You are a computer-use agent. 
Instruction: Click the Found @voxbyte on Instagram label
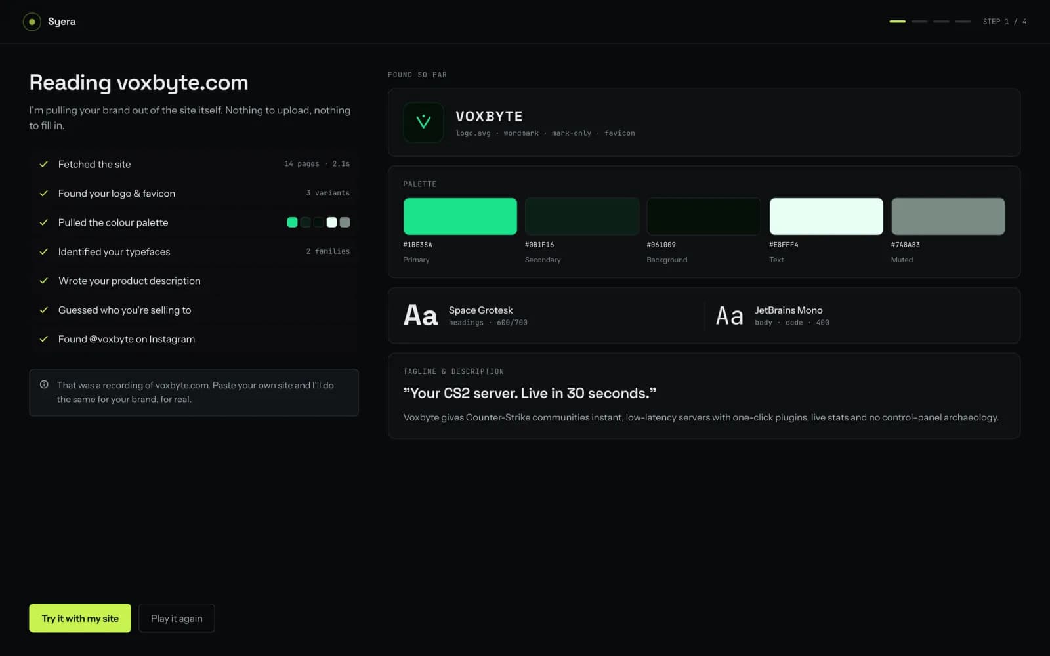(127, 339)
